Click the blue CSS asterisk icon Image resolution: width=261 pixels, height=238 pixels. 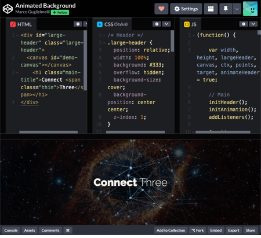tap(100, 24)
